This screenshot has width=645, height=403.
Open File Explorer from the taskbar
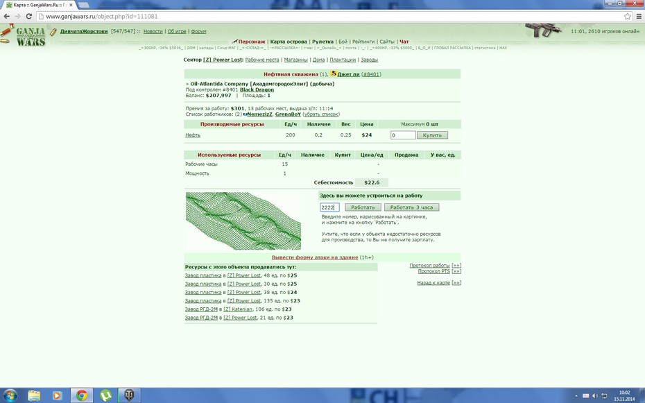click(34, 395)
